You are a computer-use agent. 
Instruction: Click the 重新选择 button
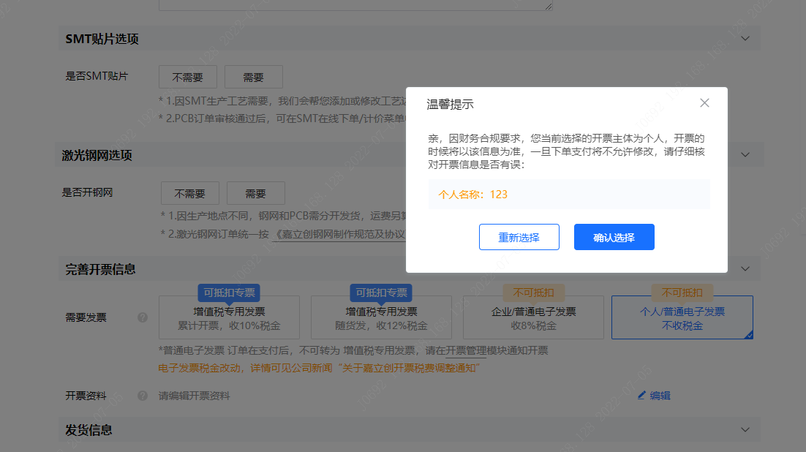[519, 237]
